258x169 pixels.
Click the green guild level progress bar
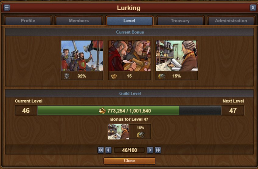tap(129, 110)
